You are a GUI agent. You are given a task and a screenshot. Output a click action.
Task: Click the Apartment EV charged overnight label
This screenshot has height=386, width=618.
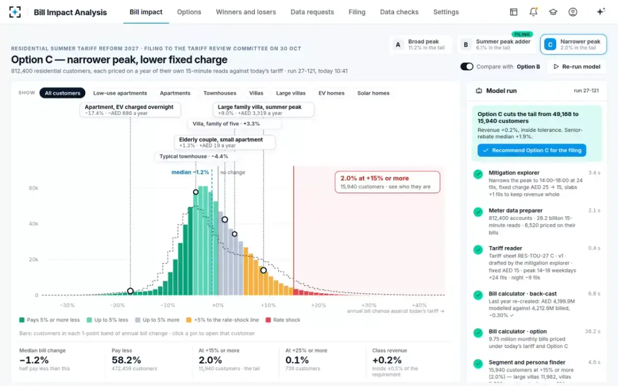click(x=130, y=110)
